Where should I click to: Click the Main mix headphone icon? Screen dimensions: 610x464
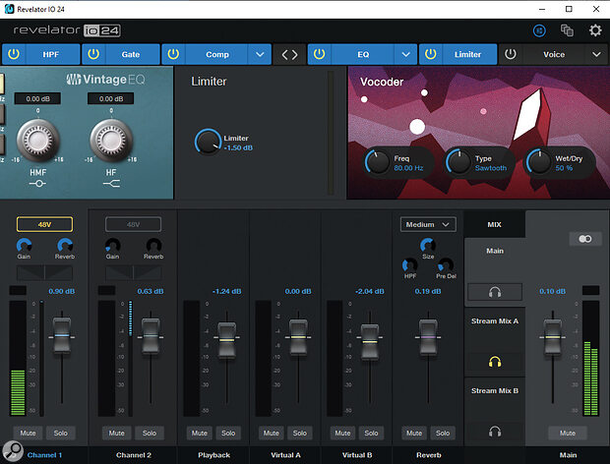(x=495, y=292)
